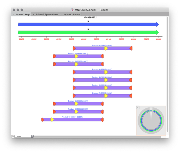
Task: Select the green N feature arrow
Action: click(88, 32)
